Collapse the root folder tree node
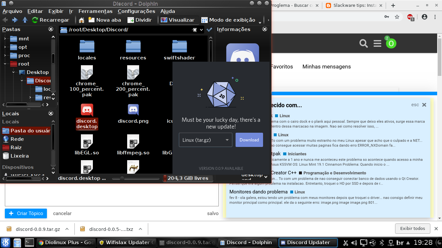 5,64
